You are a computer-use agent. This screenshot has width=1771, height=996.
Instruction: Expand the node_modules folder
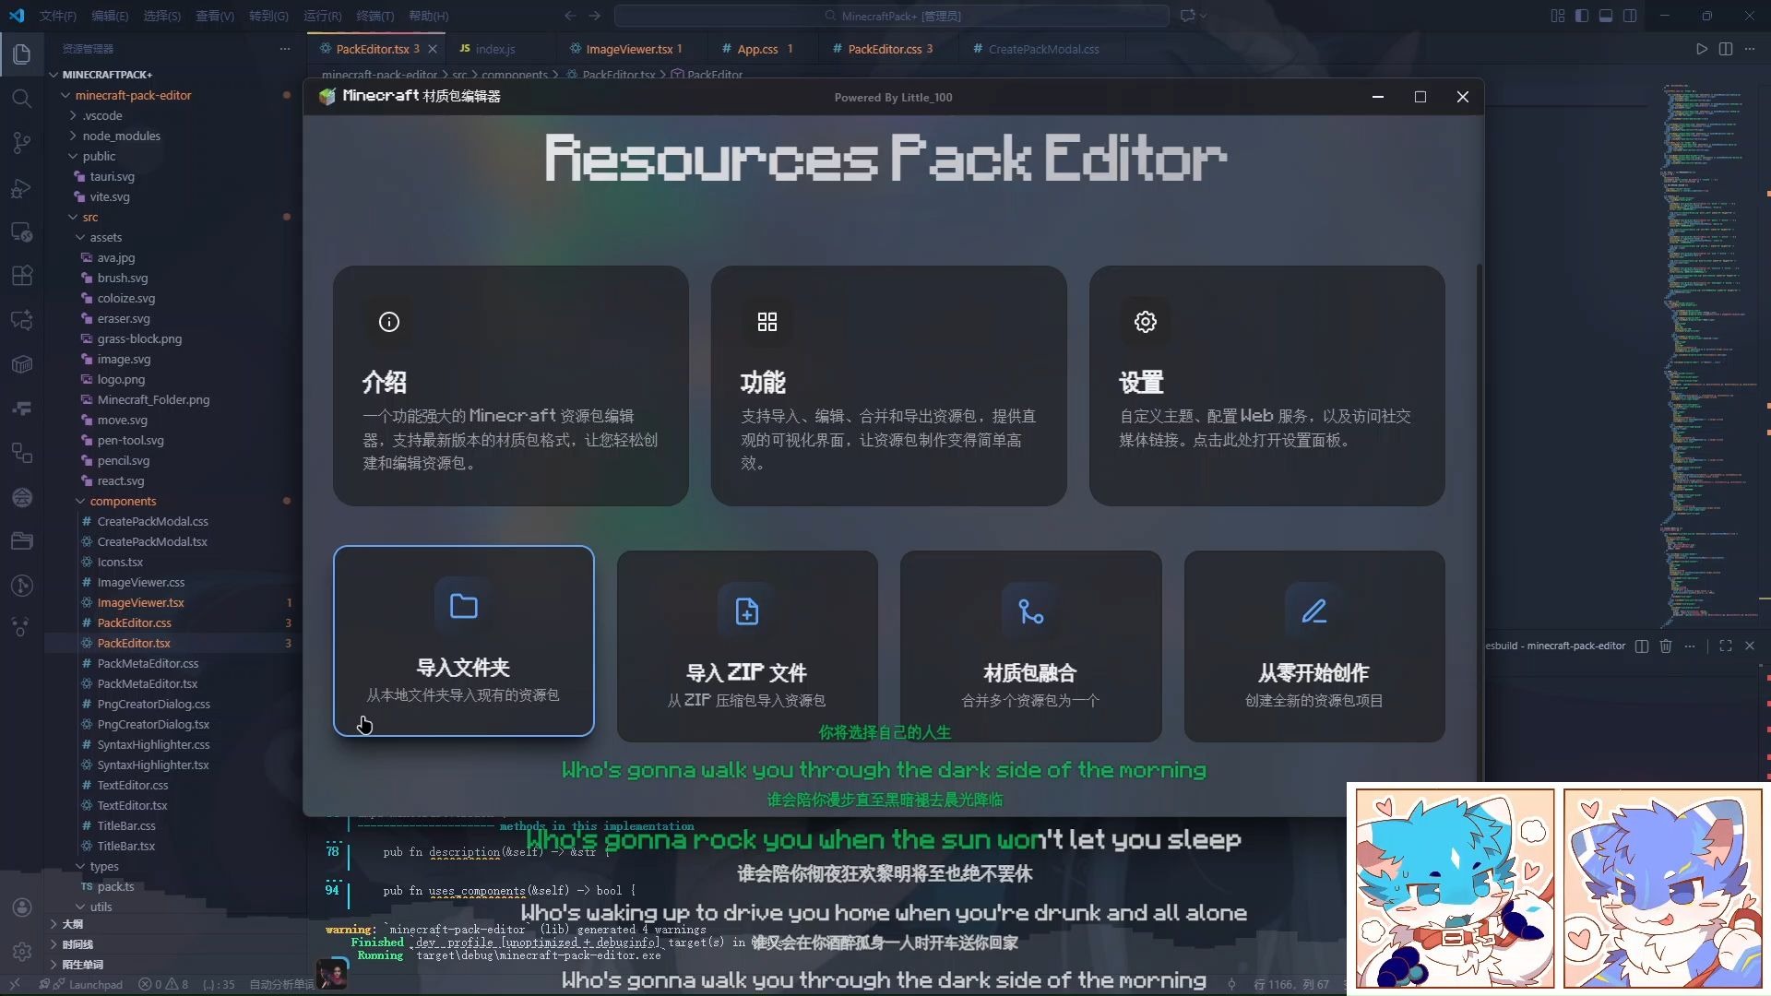122,136
